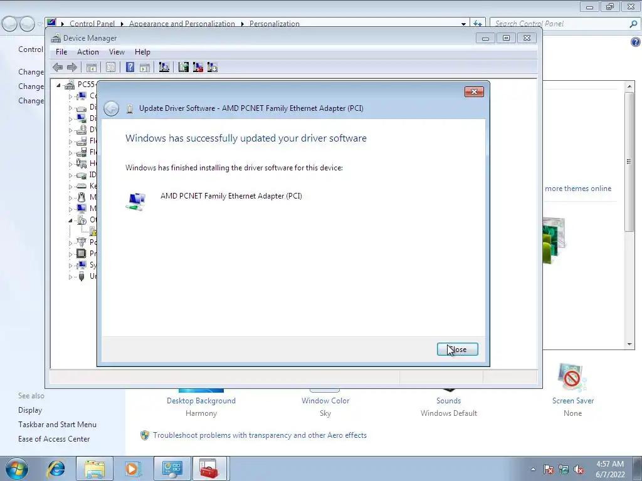Viewport: 642px width, 481px height.
Task: Open the Action menu in Device Manager
Action: pyautogui.click(x=88, y=52)
